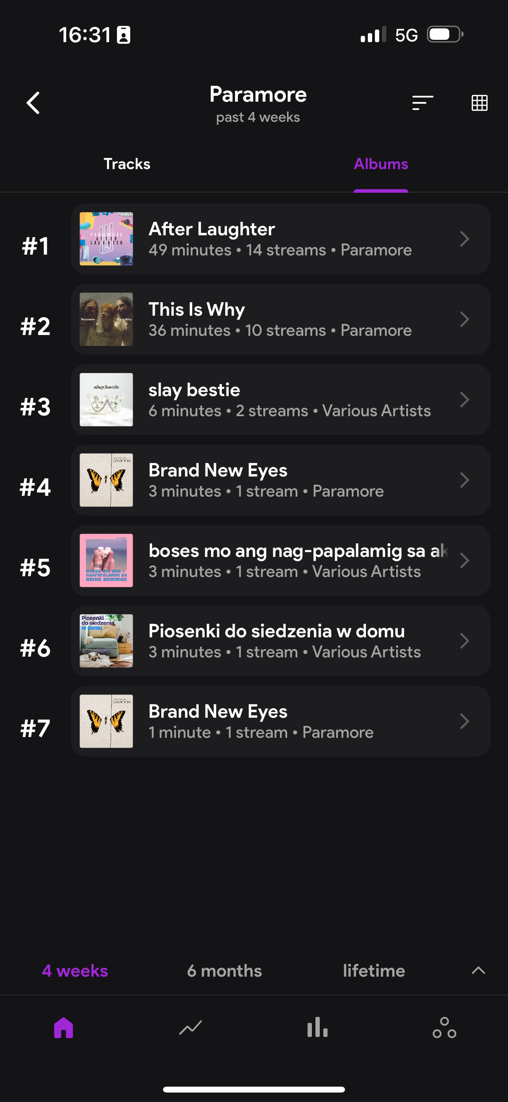Switch to the Tracks tab
The height and width of the screenshot is (1102, 508).
pos(127,164)
